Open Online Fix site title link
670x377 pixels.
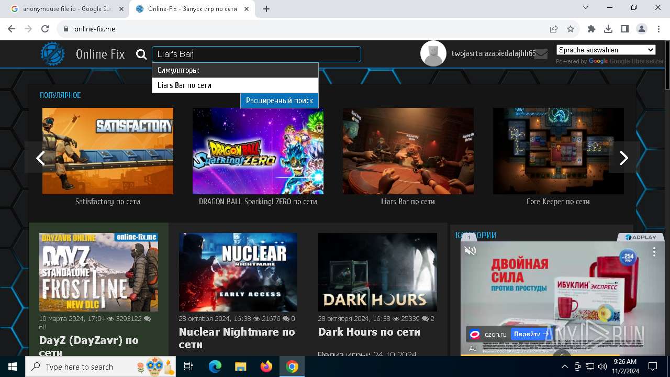point(100,54)
